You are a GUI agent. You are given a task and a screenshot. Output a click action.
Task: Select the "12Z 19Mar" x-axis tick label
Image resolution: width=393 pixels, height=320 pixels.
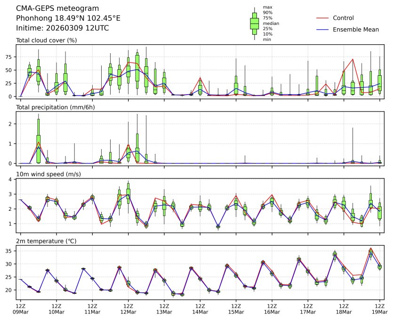click(x=379, y=309)
